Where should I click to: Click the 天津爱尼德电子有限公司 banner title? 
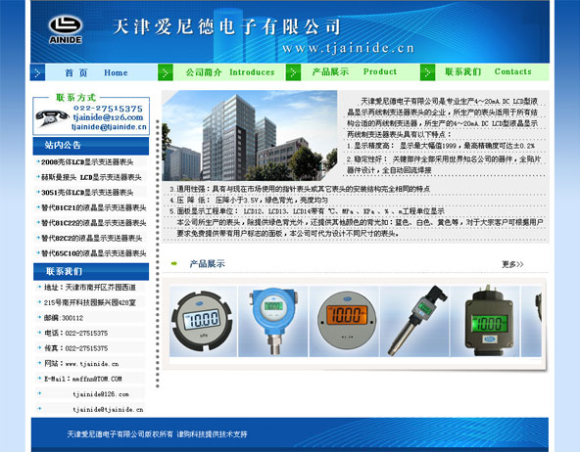(226, 26)
